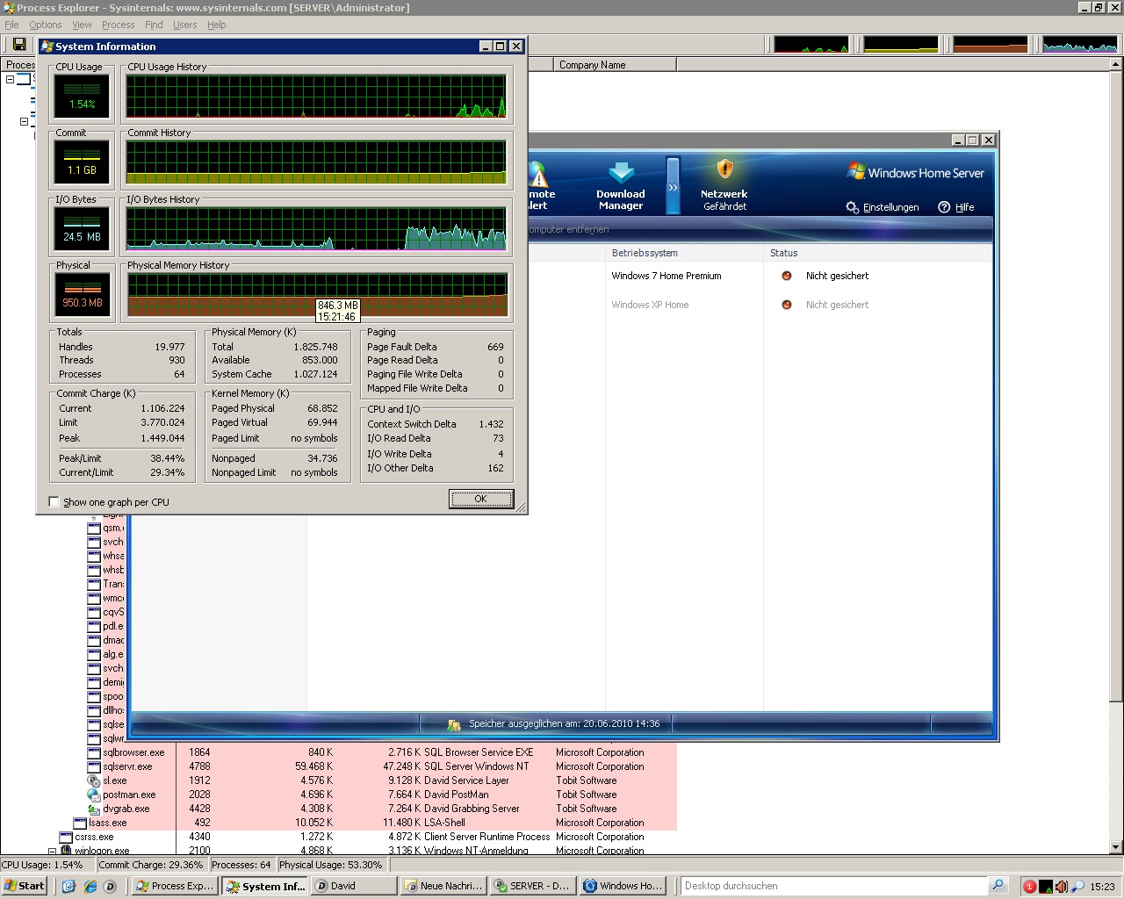Expand the Home Server toolbar overflow chevron
The width and height of the screenshot is (1124, 899).
[x=673, y=186]
